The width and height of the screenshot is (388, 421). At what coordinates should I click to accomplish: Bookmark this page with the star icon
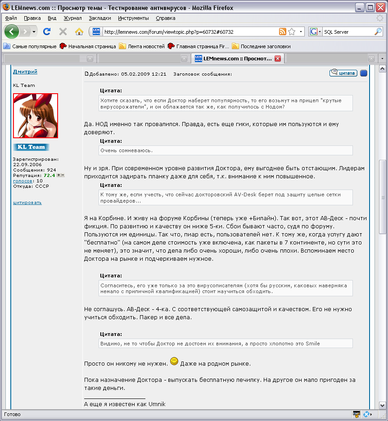pyautogui.click(x=292, y=32)
